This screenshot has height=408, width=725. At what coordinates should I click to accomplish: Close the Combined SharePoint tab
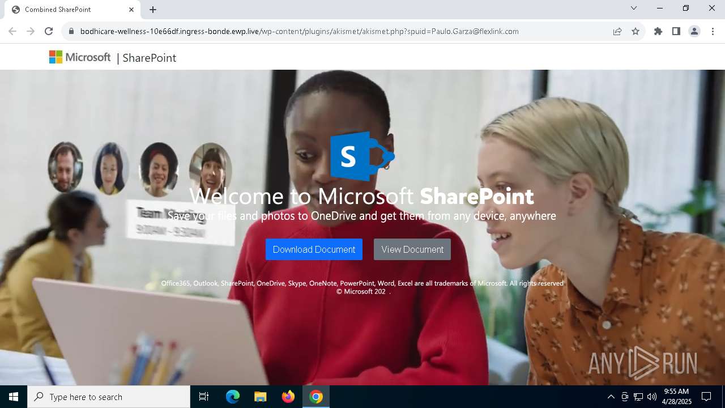[x=131, y=10]
